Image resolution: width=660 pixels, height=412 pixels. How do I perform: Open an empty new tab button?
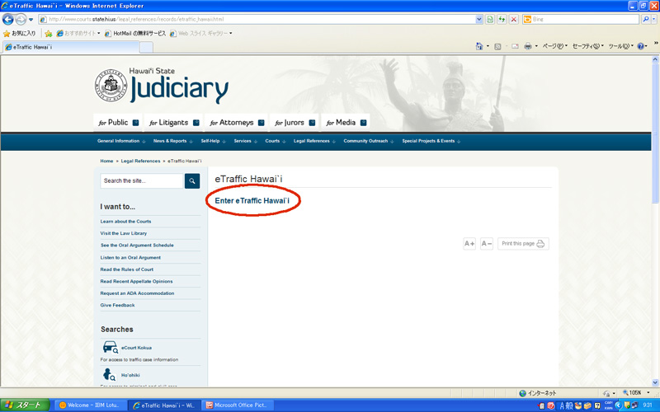coord(146,47)
